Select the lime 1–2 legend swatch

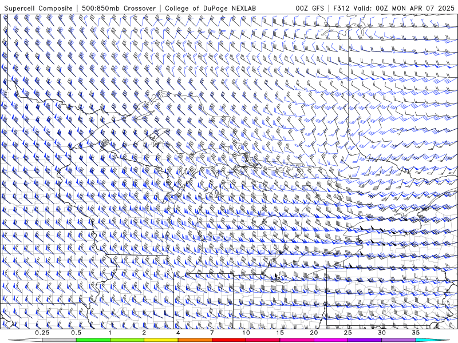tap(127, 340)
